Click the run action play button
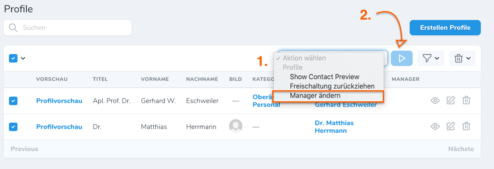This screenshot has height=169, width=494. (402, 58)
